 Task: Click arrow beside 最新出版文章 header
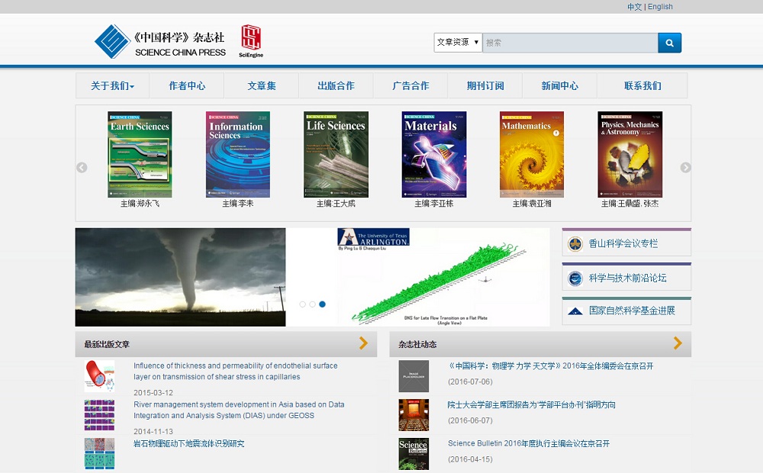click(363, 343)
